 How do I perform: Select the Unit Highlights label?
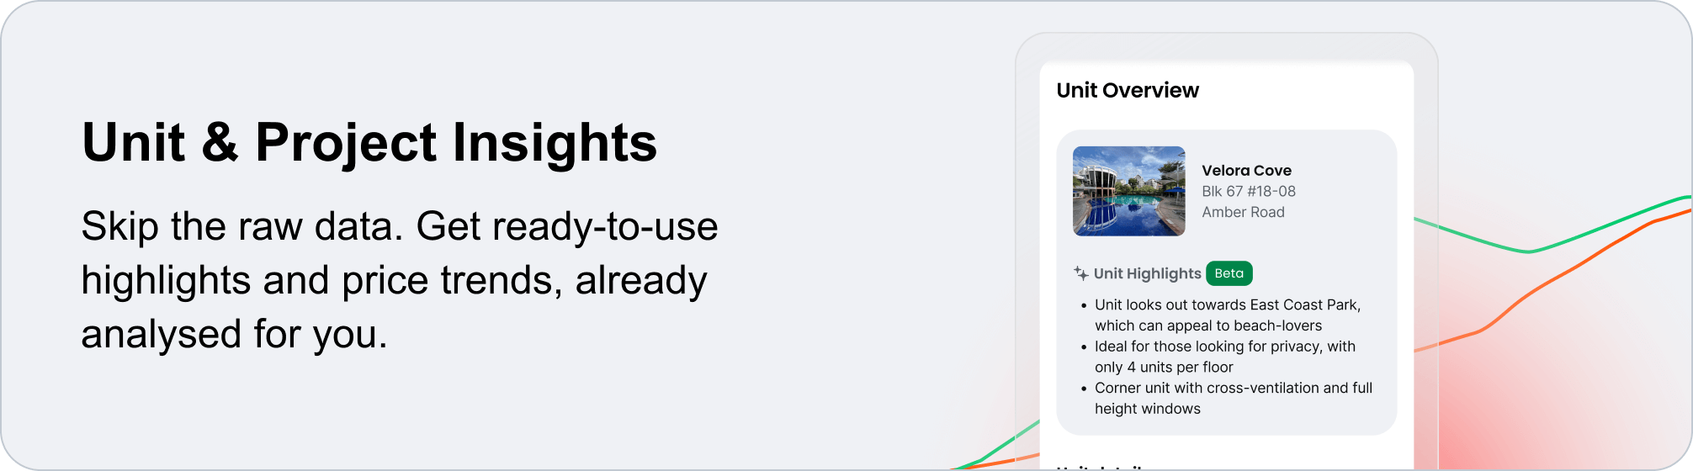tap(1147, 273)
